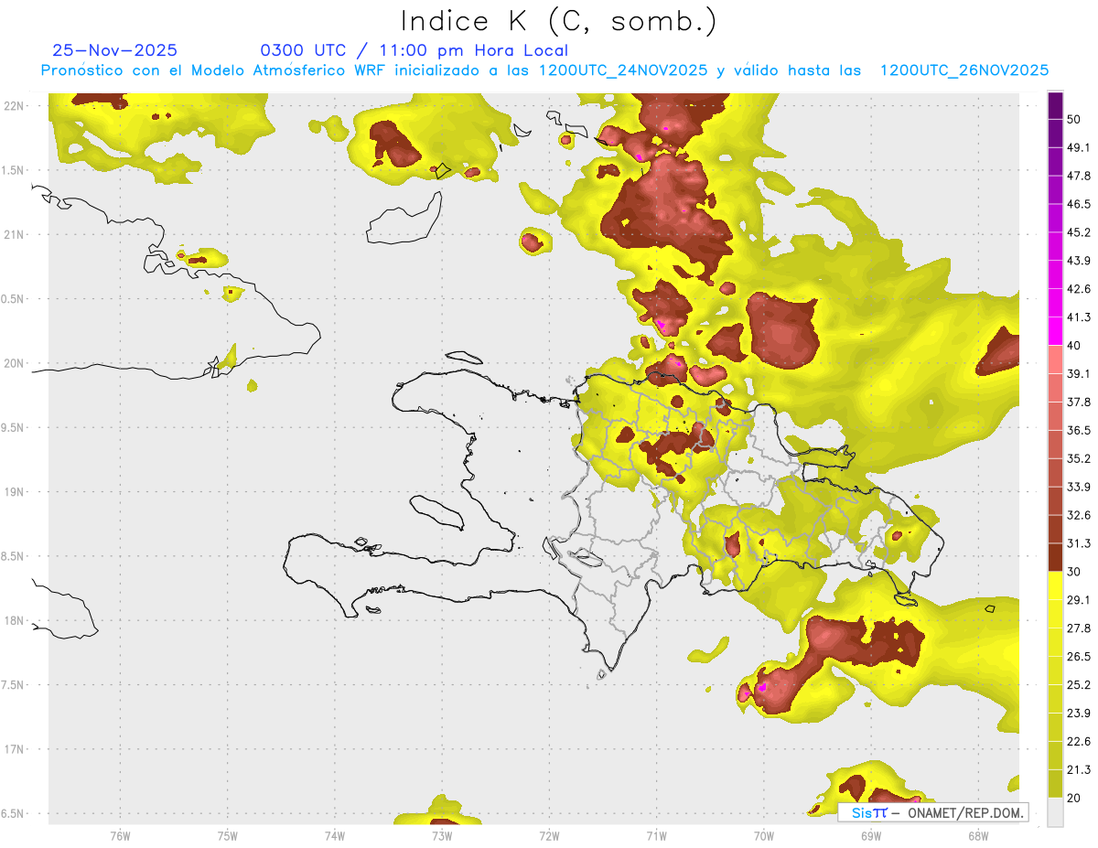The image size is (1098, 848).
Task: Click the color scale value "32.6"
Action: pos(1079,515)
